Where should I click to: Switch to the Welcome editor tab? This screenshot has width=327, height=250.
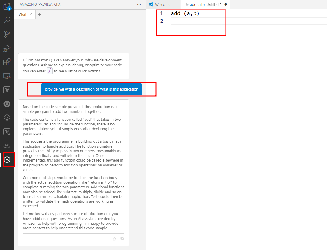163,5
